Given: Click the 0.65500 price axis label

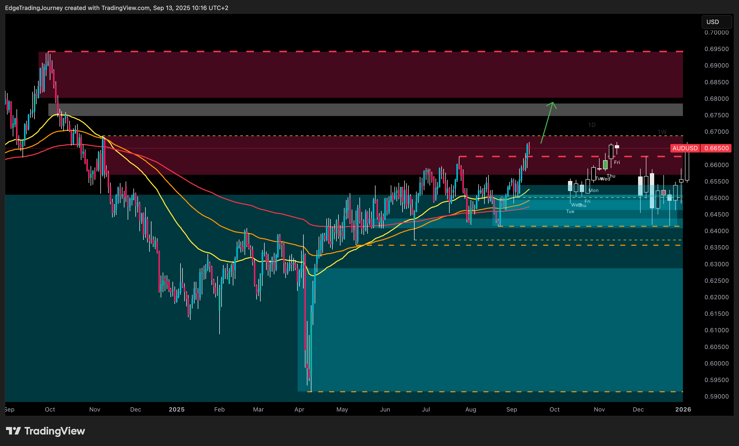Looking at the screenshot, I should click(x=716, y=181).
